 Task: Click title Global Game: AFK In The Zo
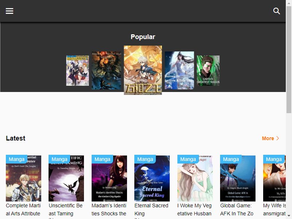(237, 210)
